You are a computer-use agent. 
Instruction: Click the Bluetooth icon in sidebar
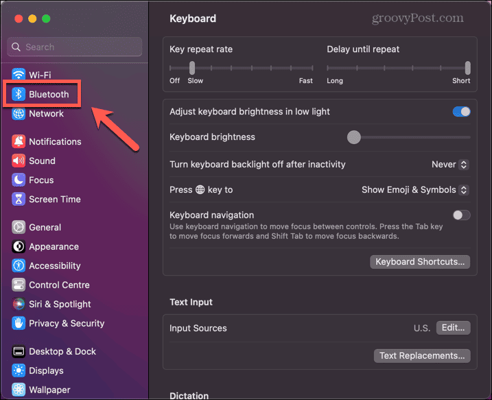(x=19, y=94)
